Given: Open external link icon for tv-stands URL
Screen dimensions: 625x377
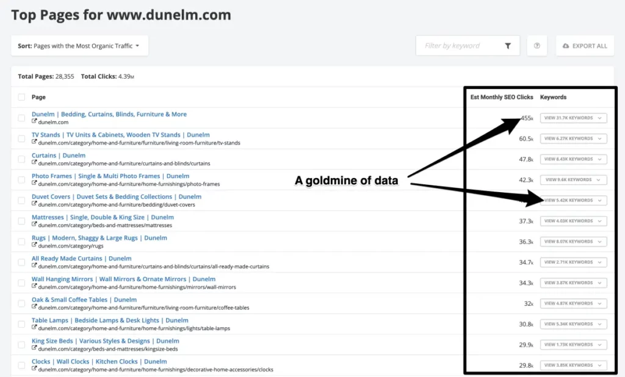Looking at the screenshot, I should pyautogui.click(x=34, y=142).
